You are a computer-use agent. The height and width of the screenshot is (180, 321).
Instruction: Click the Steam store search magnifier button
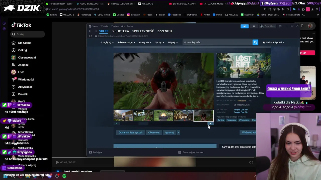point(255,42)
